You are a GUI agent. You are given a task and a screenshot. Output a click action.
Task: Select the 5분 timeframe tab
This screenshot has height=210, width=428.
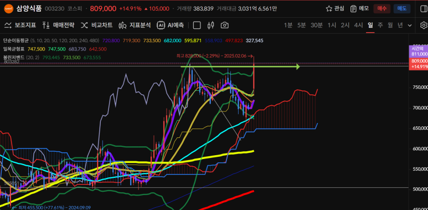click(301, 25)
